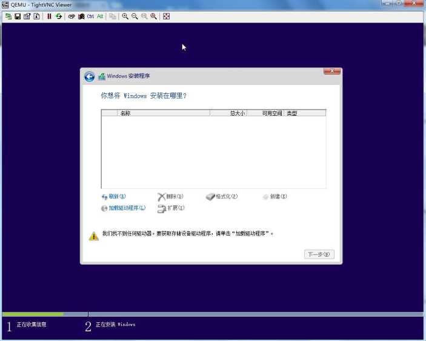Pause the VNC session with the red icon
Screen dimensions: 426x341
[49, 16]
